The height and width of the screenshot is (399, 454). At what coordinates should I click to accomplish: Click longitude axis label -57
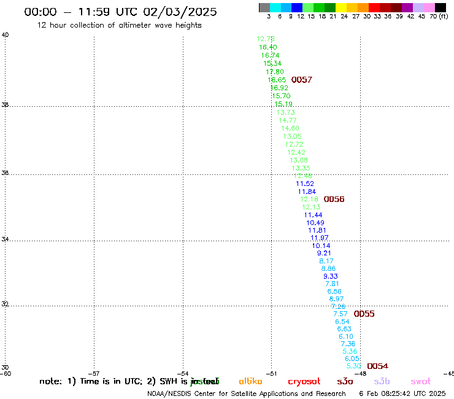(93, 373)
